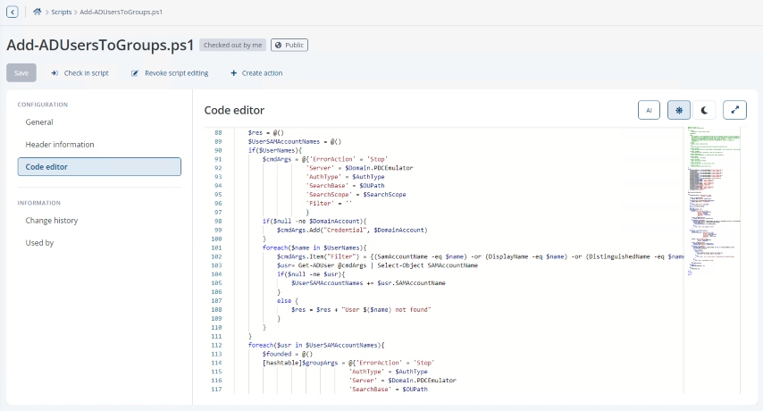The image size is (763, 411).
Task: Click line number 98 in gutter
Action: pyautogui.click(x=218, y=221)
